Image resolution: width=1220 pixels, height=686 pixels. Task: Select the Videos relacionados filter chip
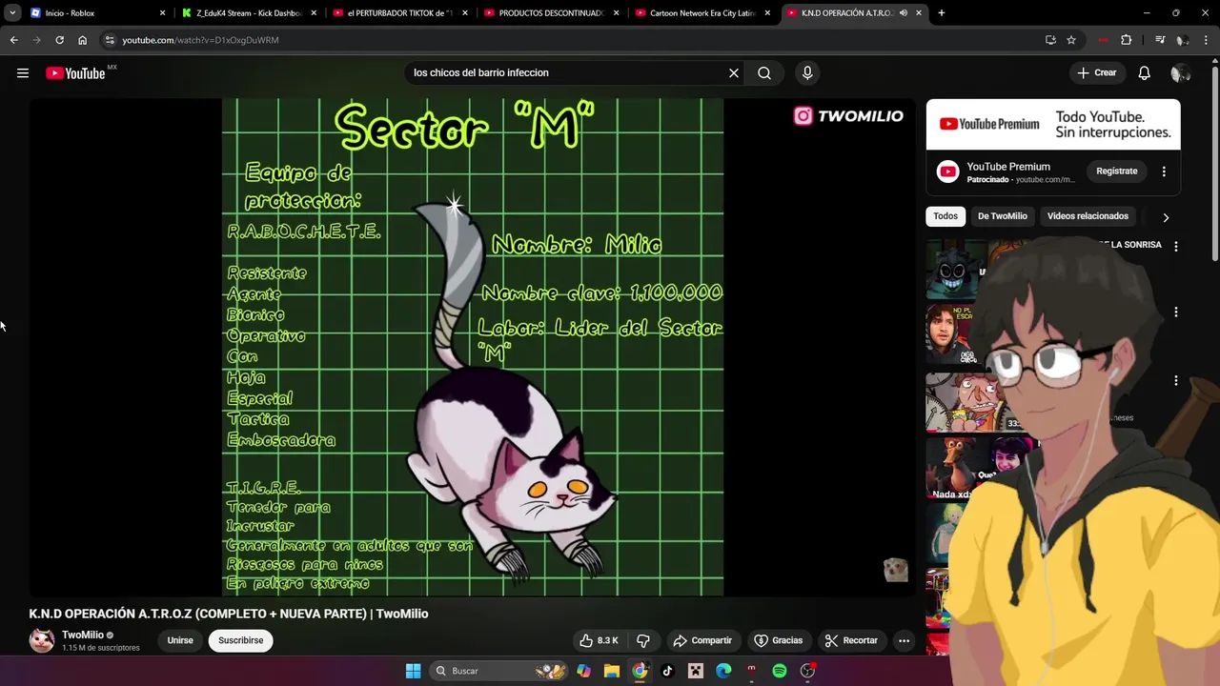click(1088, 216)
